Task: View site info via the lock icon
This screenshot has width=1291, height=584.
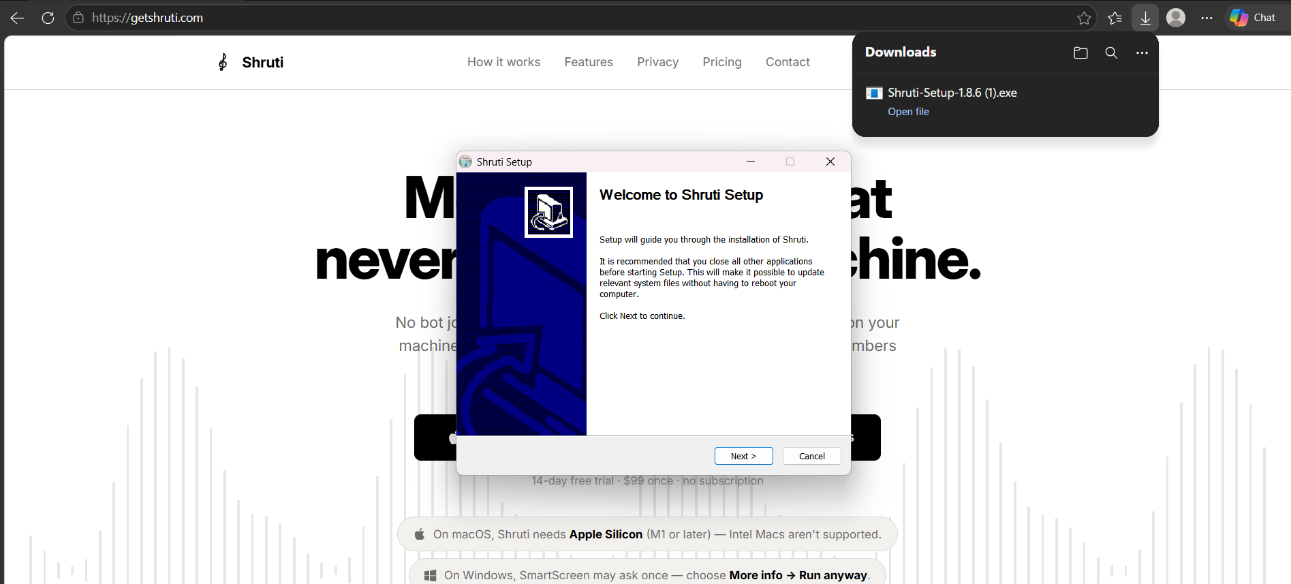Action: pos(78,18)
